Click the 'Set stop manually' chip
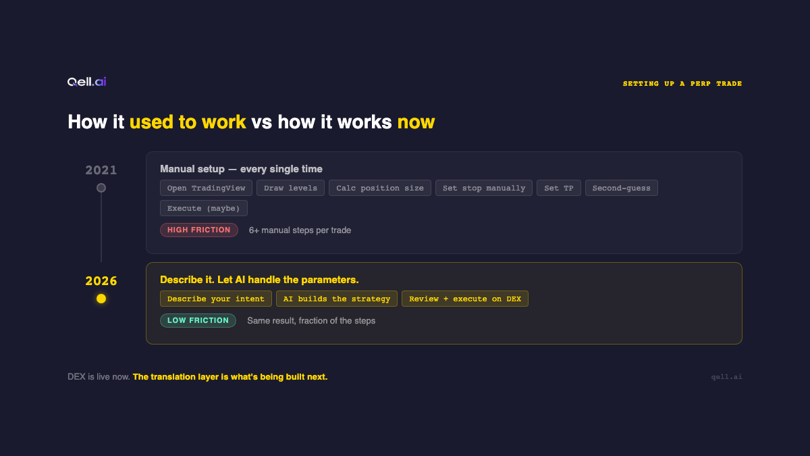The height and width of the screenshot is (456, 810). [x=484, y=188]
